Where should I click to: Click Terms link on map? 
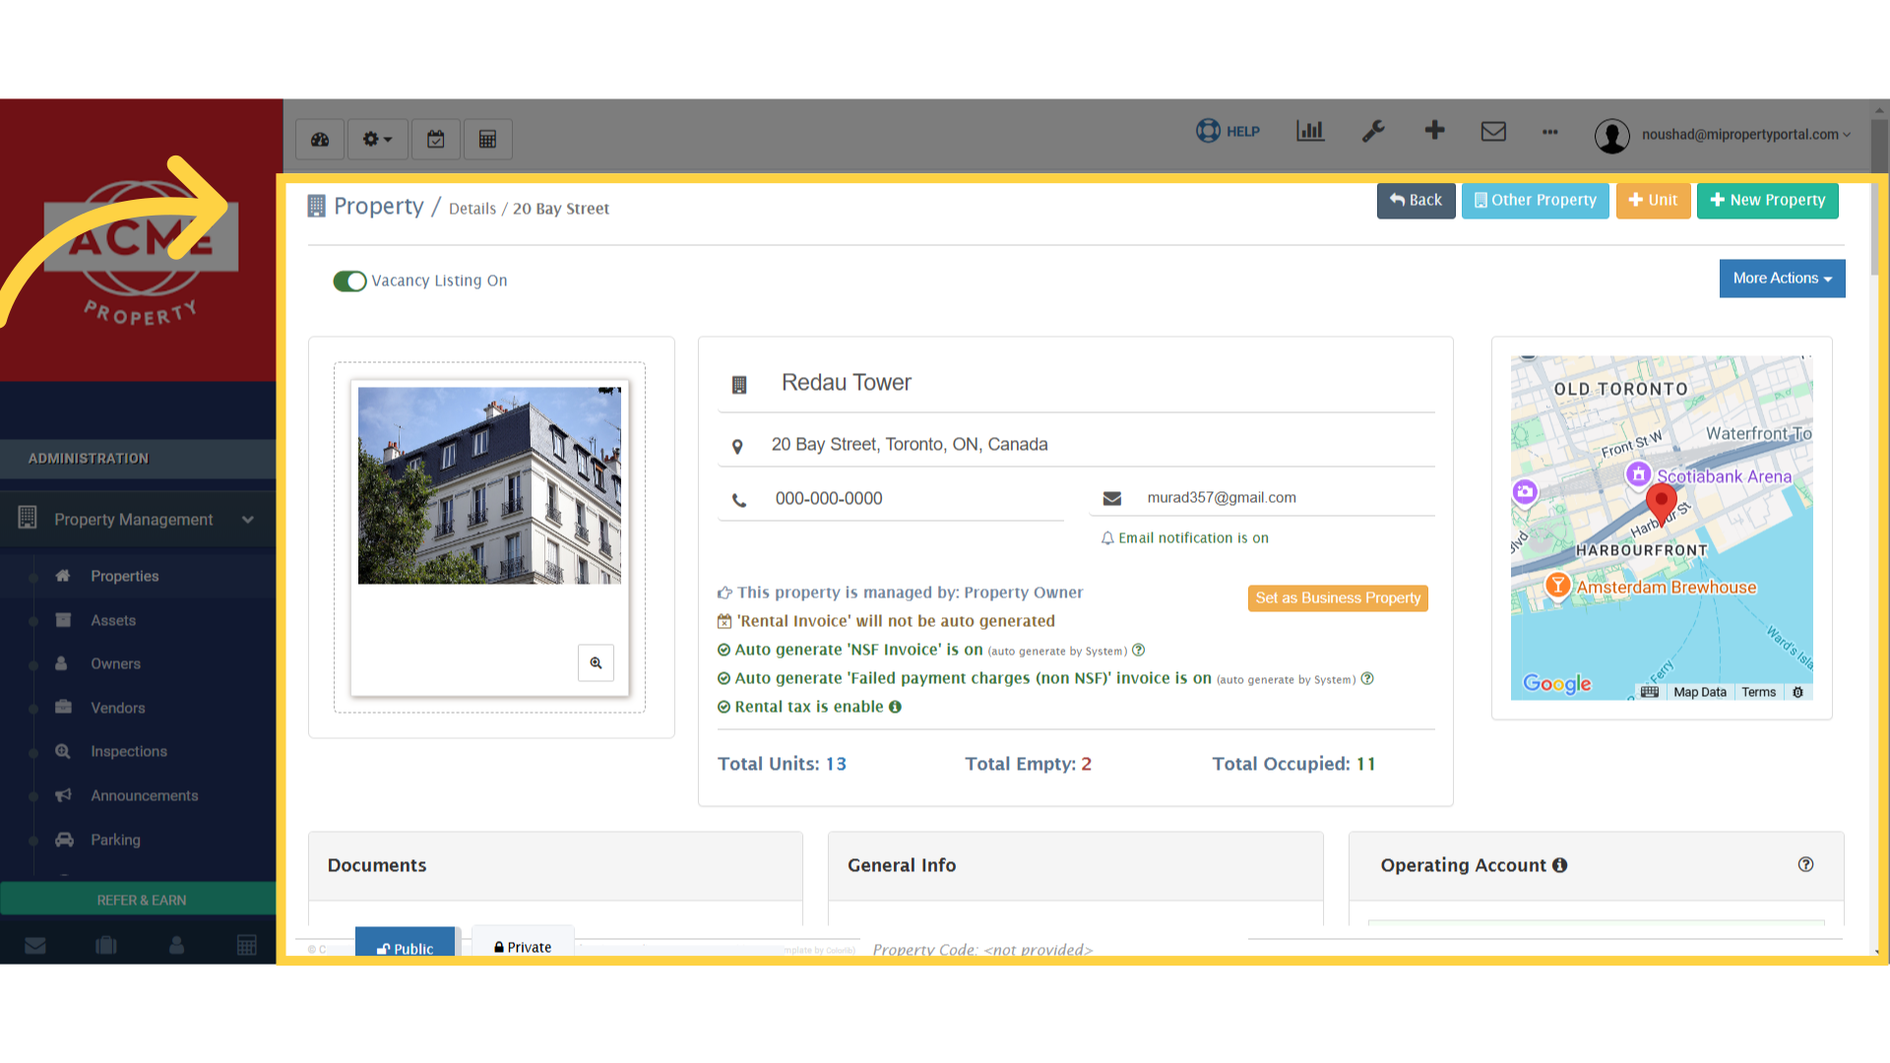(x=1758, y=693)
